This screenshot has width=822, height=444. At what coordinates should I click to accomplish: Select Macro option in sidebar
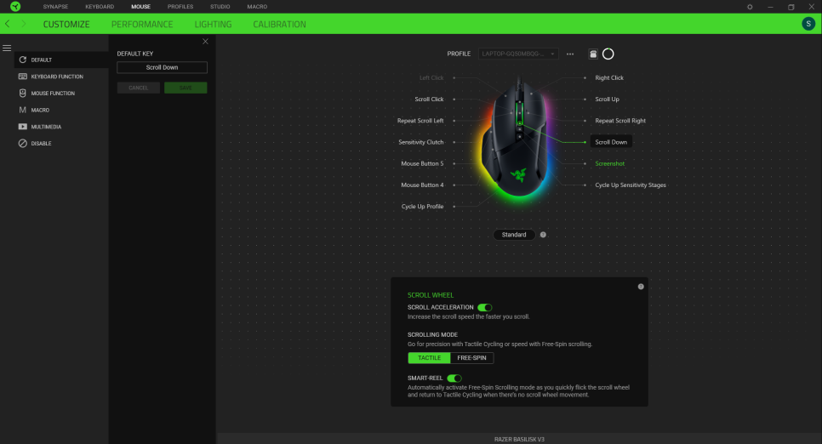(x=61, y=110)
